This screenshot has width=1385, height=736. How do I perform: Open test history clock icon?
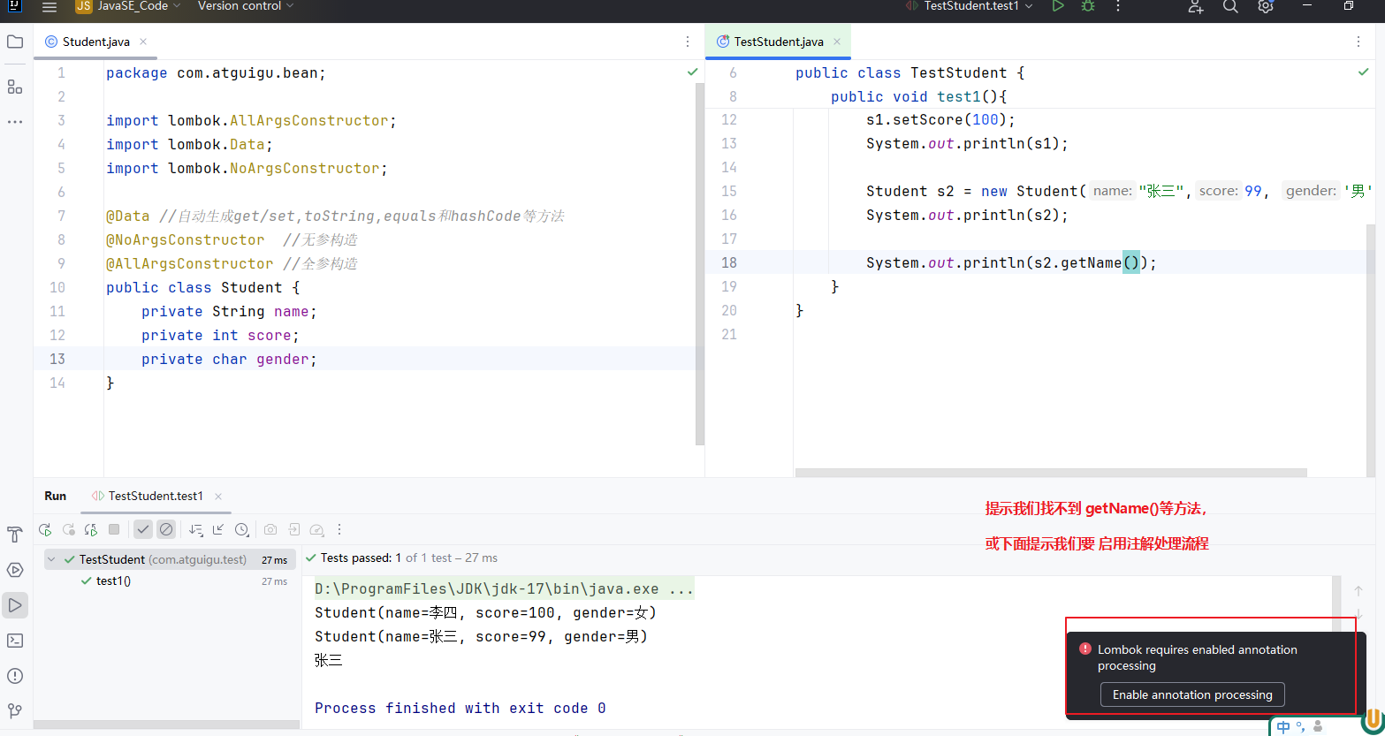[241, 529]
